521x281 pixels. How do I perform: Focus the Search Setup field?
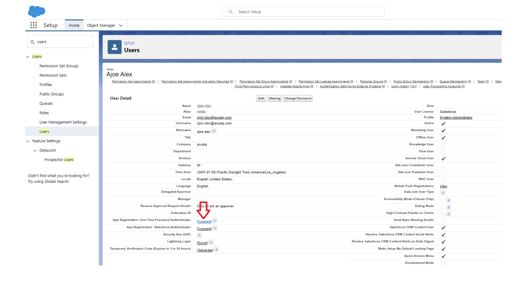[x=303, y=12]
